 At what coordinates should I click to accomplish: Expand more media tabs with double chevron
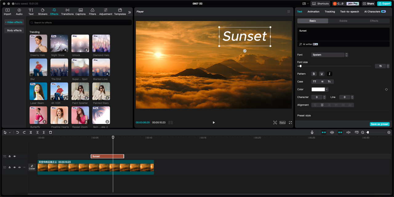coord(130,12)
